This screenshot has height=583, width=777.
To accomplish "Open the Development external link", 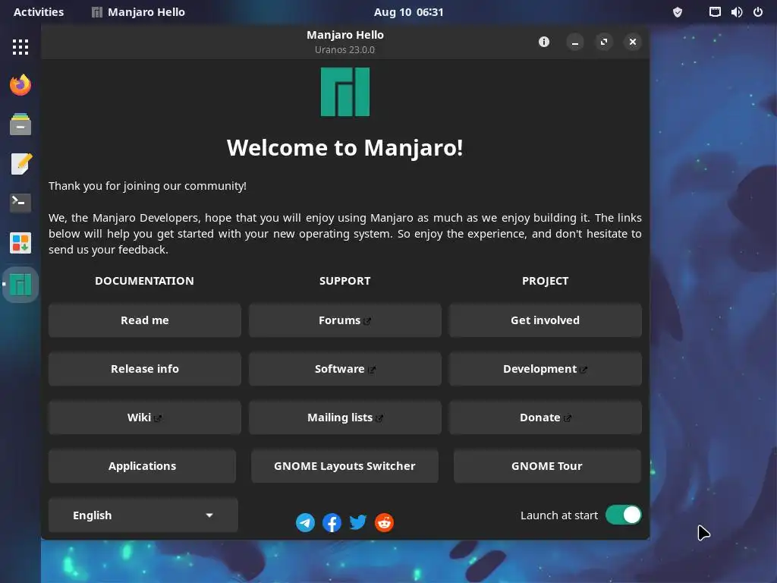I will click(545, 369).
